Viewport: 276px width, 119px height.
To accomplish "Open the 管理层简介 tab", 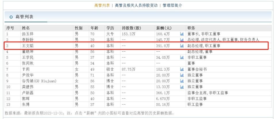I will (x=172, y=5).
